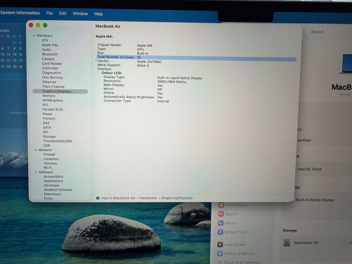Collapse the Software section chevron
Viewport: 352px width, 264px height.
tap(36, 172)
